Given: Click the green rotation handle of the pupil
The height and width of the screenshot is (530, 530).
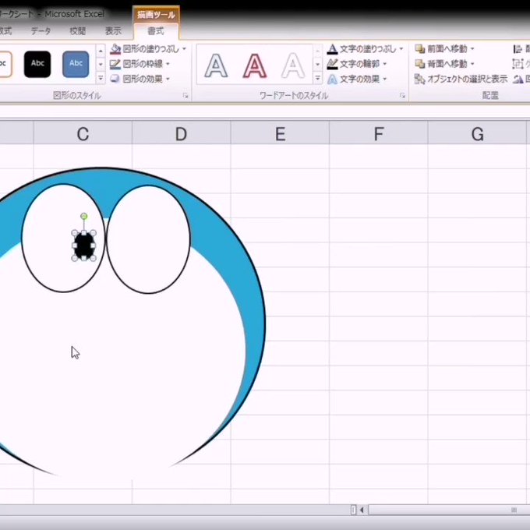Looking at the screenshot, I should (84, 216).
